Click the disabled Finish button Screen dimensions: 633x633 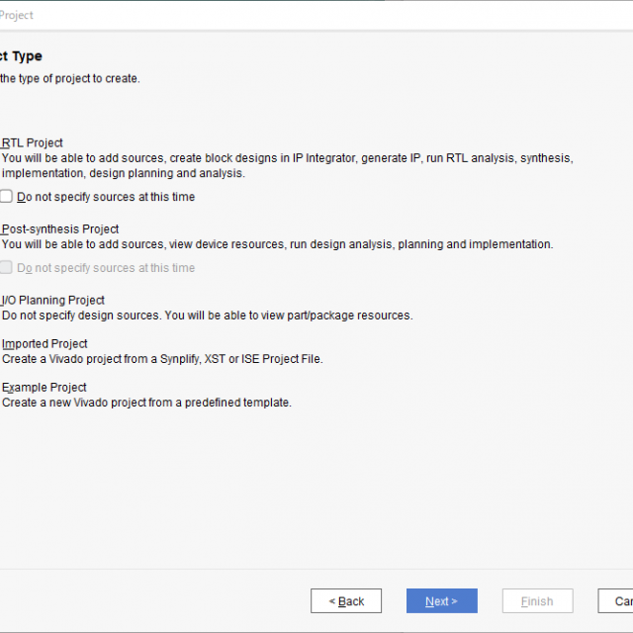point(537,601)
